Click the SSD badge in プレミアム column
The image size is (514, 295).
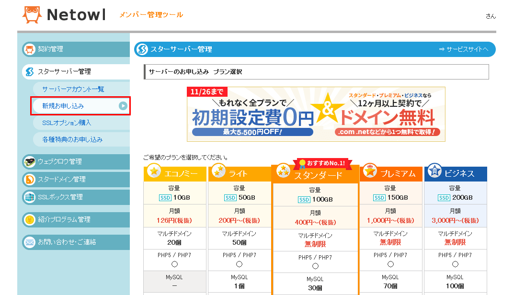[x=379, y=198]
